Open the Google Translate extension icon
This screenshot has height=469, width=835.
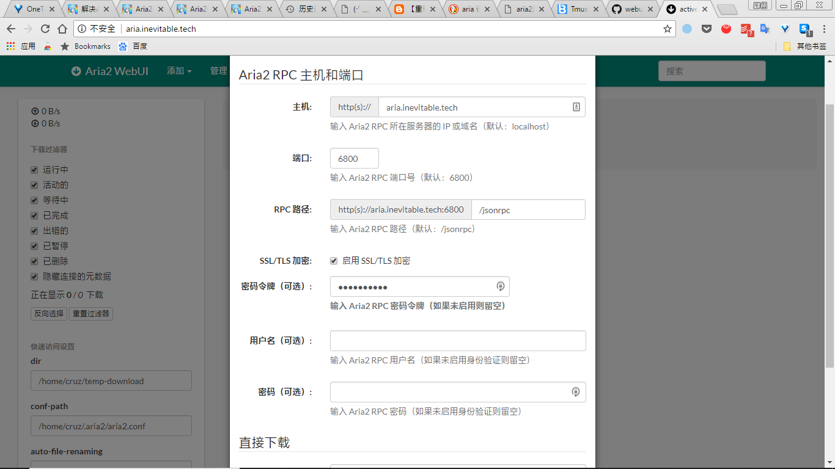click(x=765, y=29)
